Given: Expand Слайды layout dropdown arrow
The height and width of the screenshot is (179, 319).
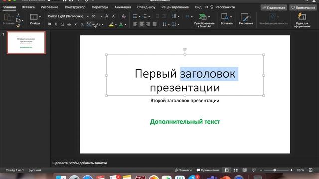Looking at the screenshot, I should [x=40, y=17].
